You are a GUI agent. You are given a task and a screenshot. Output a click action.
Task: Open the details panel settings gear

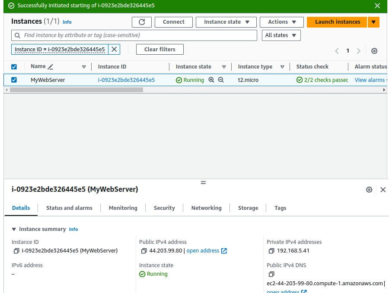(369, 190)
